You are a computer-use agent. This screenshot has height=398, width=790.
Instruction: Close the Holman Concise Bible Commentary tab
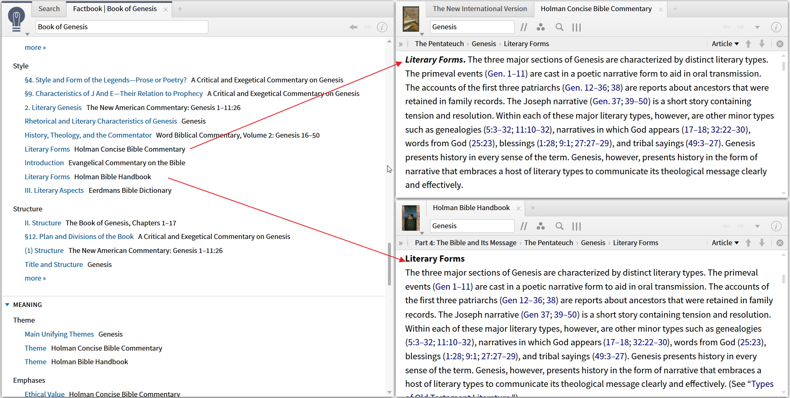[x=661, y=9]
